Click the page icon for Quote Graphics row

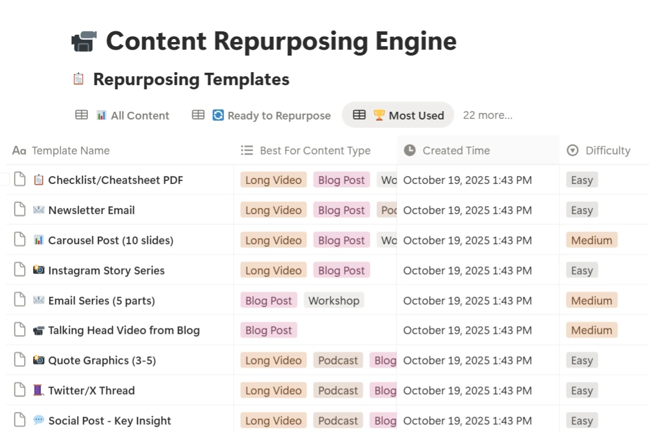tap(20, 360)
